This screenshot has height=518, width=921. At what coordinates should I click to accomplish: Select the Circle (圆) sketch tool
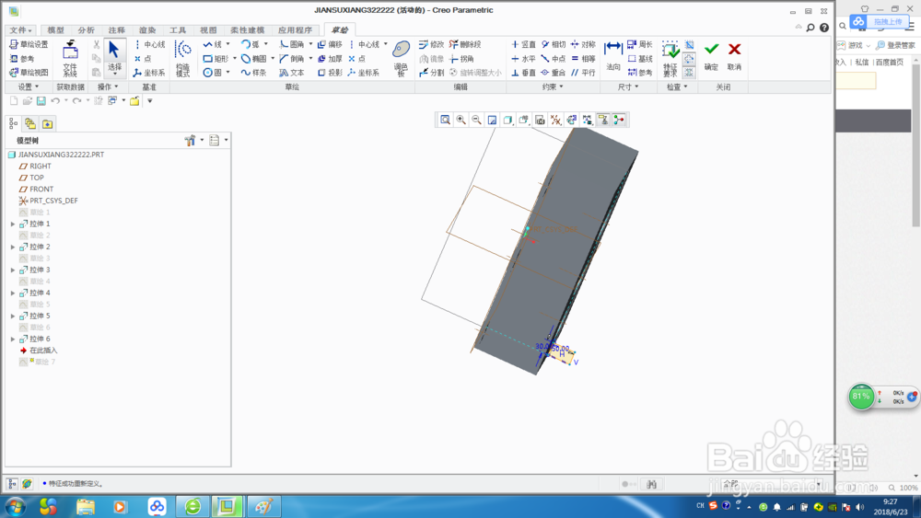click(x=213, y=73)
